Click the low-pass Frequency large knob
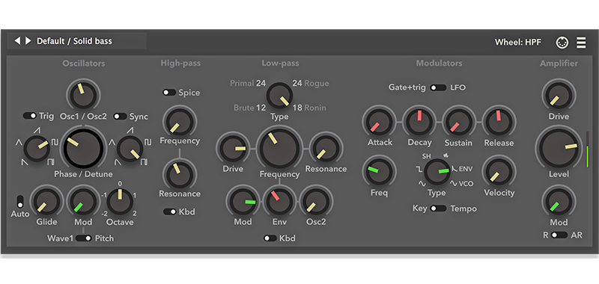The width and height of the screenshot is (599, 284). pos(279,148)
